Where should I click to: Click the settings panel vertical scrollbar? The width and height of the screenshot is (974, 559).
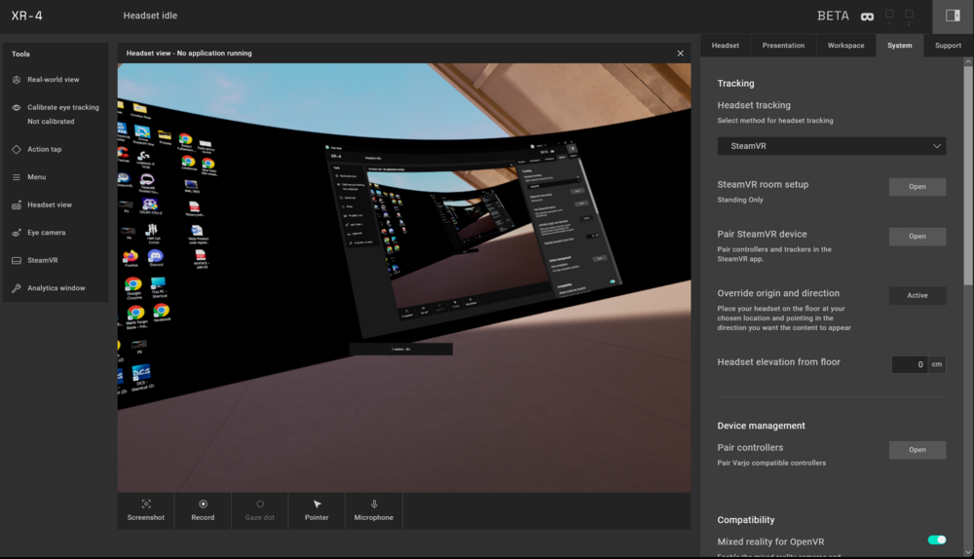point(968,175)
